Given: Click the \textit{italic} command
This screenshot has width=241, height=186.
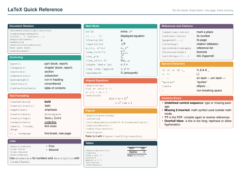Looking at the screenshot, I should [22, 106].
